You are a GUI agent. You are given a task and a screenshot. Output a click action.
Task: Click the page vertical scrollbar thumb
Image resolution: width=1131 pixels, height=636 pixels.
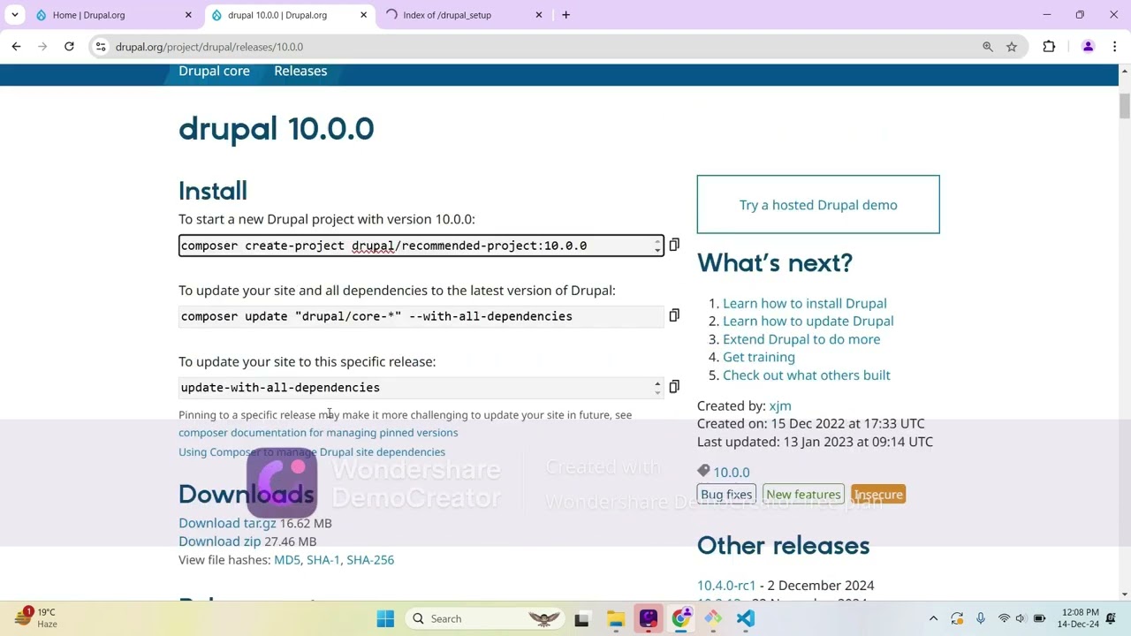point(1124,105)
